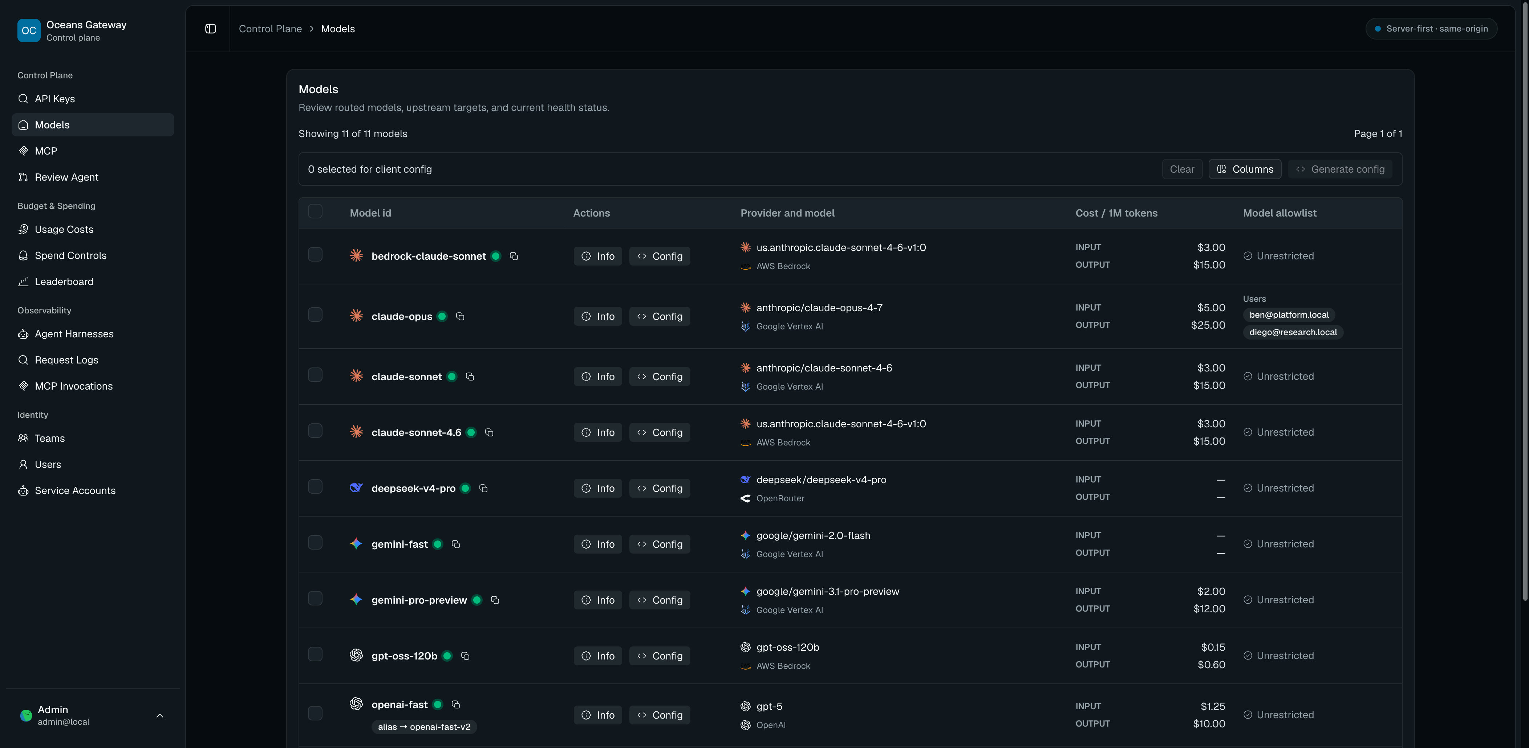The height and width of the screenshot is (748, 1529).
Task: Select the deepseek-v4-pro row checkbox
Action: (x=315, y=486)
